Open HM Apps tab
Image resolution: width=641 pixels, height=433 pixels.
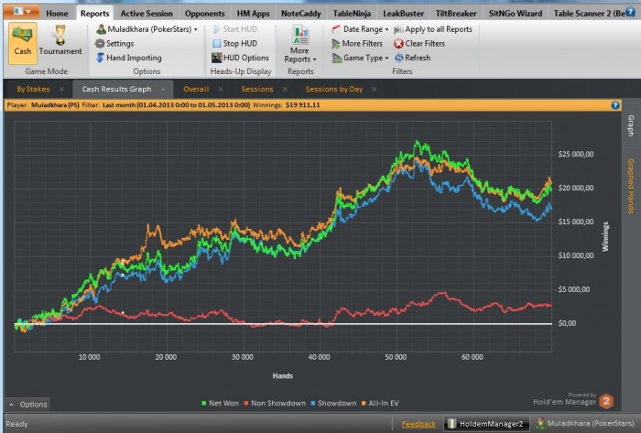pyautogui.click(x=253, y=14)
